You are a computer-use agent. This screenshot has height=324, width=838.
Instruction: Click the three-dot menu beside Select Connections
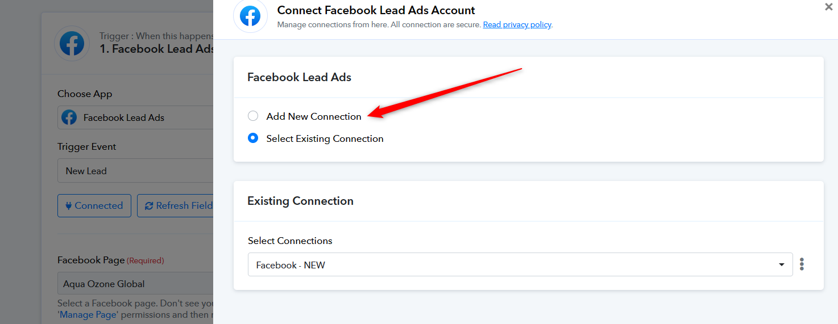802,264
